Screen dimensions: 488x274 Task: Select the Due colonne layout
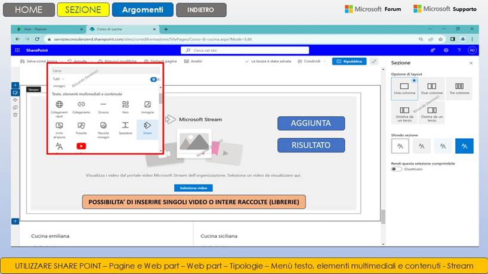click(432, 88)
